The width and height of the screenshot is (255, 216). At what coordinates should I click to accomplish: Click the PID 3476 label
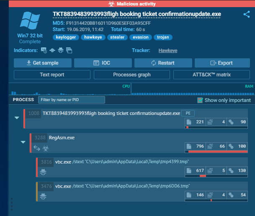pyautogui.click(x=46, y=186)
